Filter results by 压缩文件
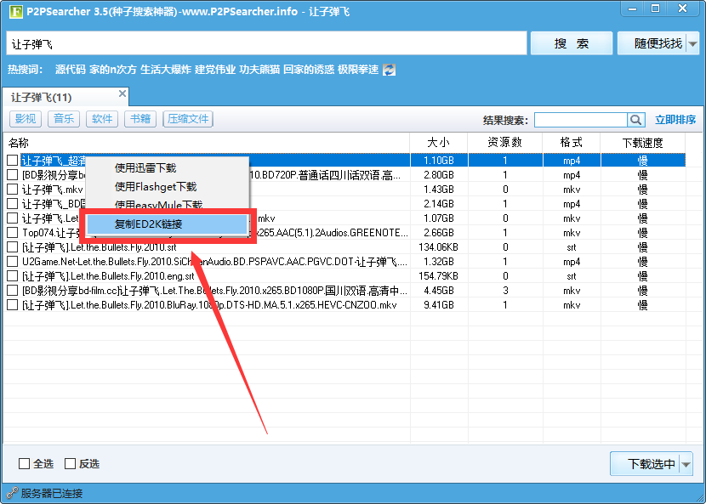Screen dimensions: 706x504 click(188, 119)
